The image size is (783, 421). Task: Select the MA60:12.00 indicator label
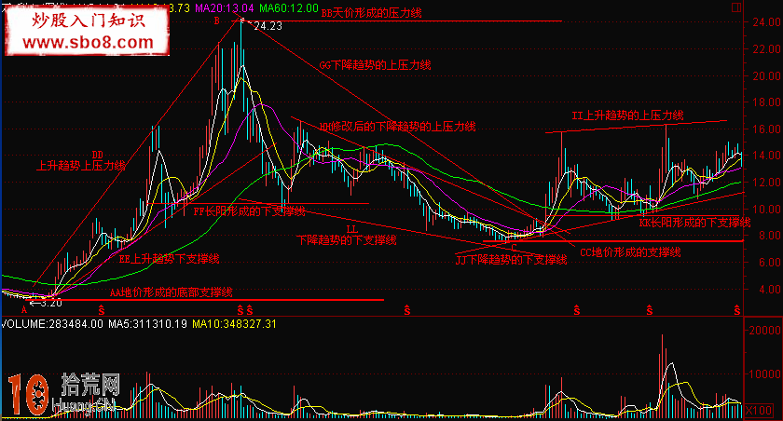[x=289, y=8]
